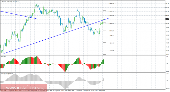Viewport: 170px width, 92px height.
Task: Click the S3 pivot level label
Action: (x=112, y=51)
